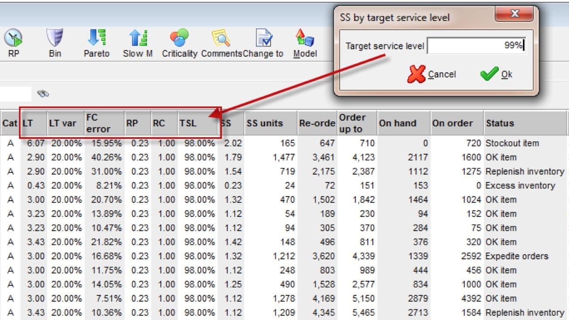Click the On hand value 2117

pos(418,157)
